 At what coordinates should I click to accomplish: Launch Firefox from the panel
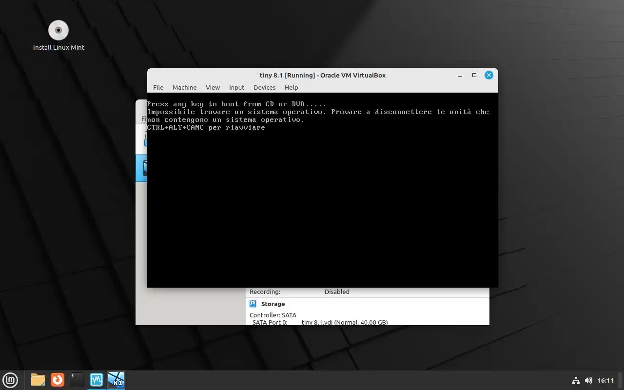point(58,380)
